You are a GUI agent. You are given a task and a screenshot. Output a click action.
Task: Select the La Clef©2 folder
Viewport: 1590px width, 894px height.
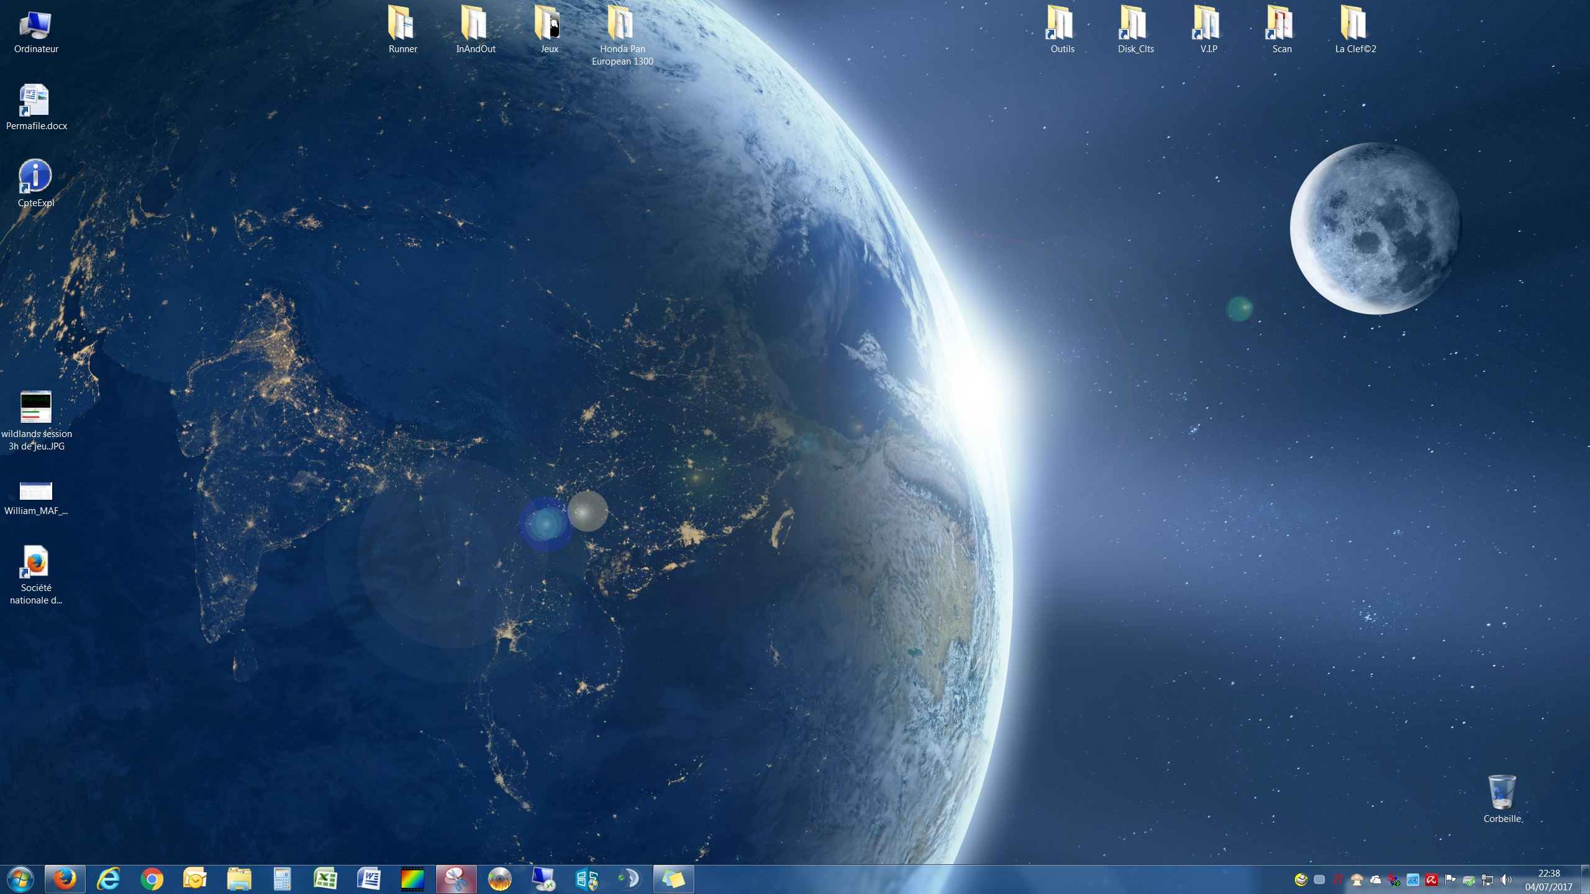pos(1355,30)
